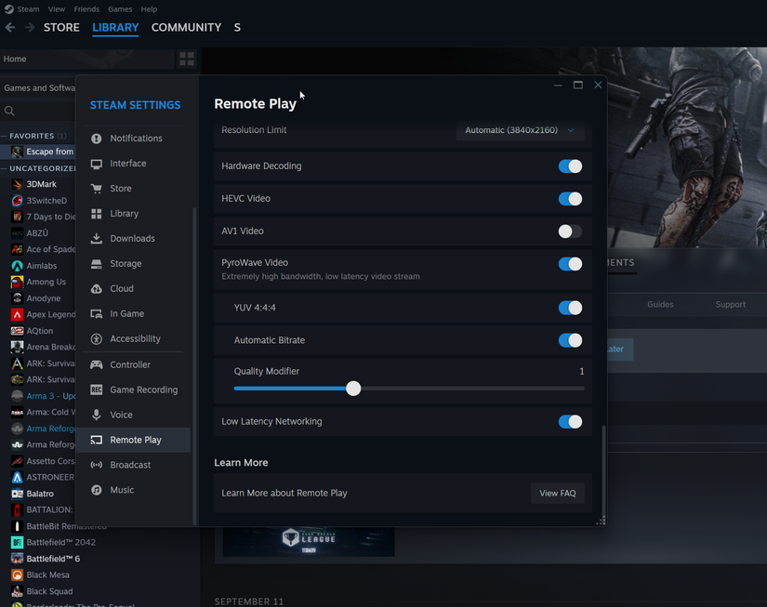Image resolution: width=767 pixels, height=607 pixels.
Task: Enable the AV1 Video switch
Action: point(570,231)
